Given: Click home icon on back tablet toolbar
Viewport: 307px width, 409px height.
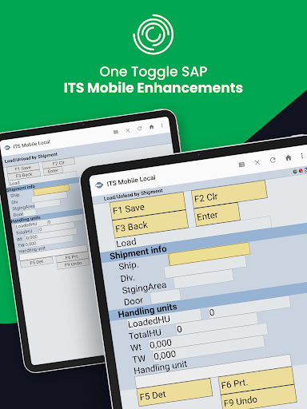Looking at the screenshot, I should [151, 127].
